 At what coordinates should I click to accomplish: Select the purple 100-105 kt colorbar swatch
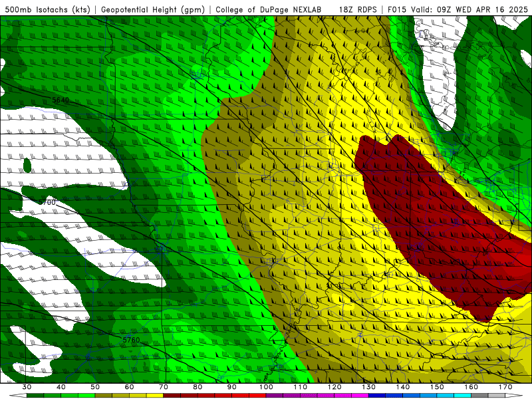[x=275, y=396]
